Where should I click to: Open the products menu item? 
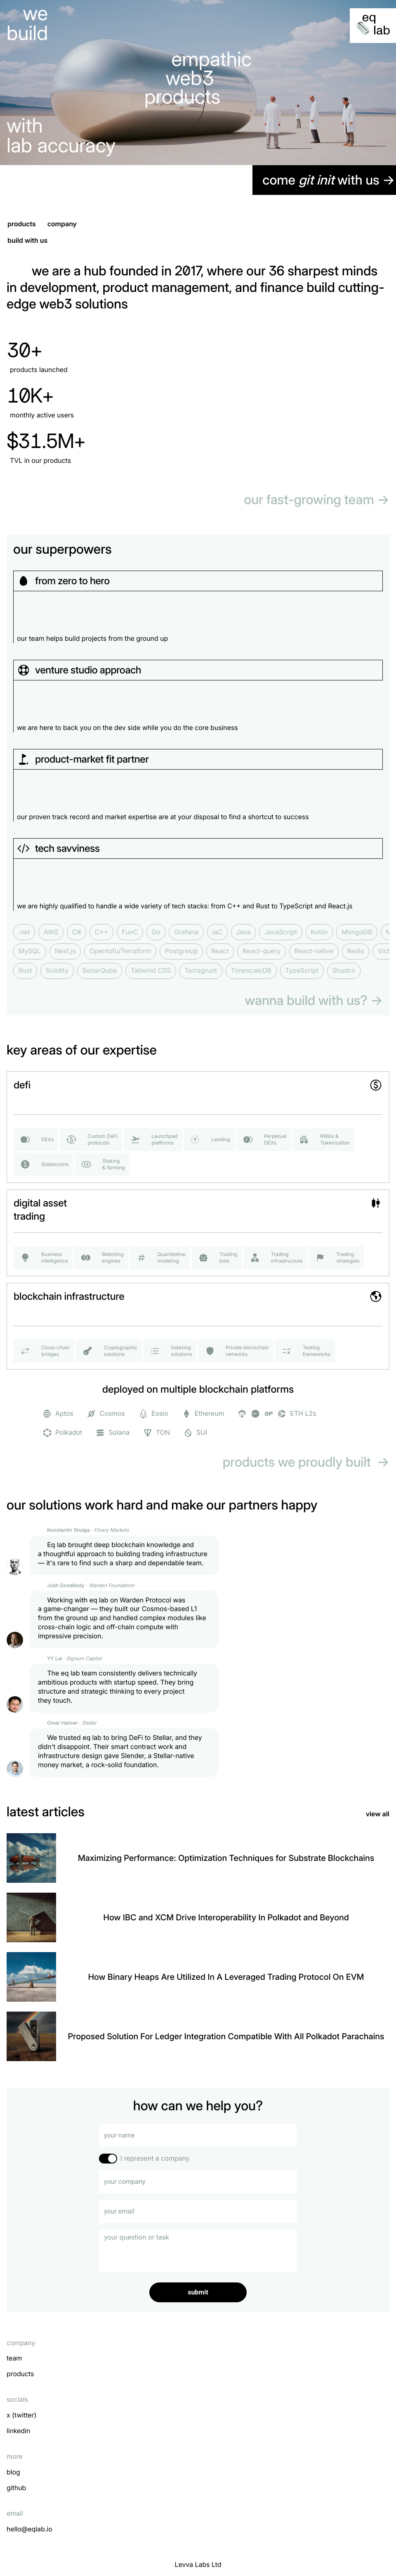(21, 224)
